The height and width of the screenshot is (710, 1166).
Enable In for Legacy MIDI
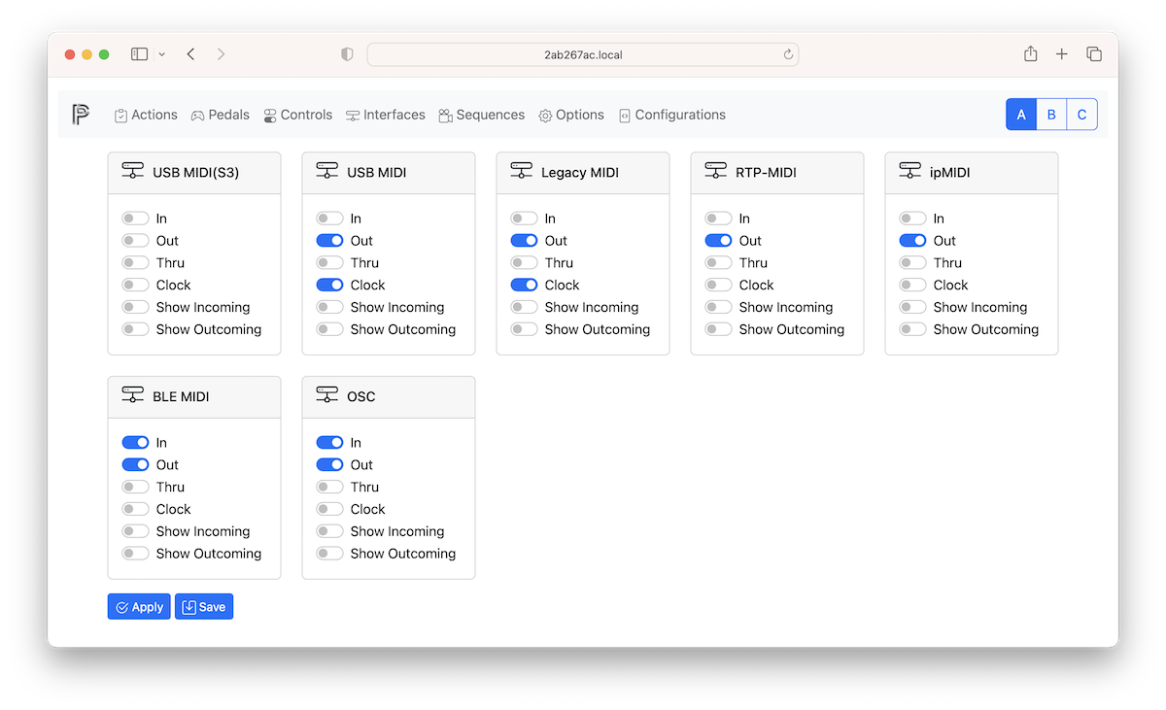tap(524, 219)
